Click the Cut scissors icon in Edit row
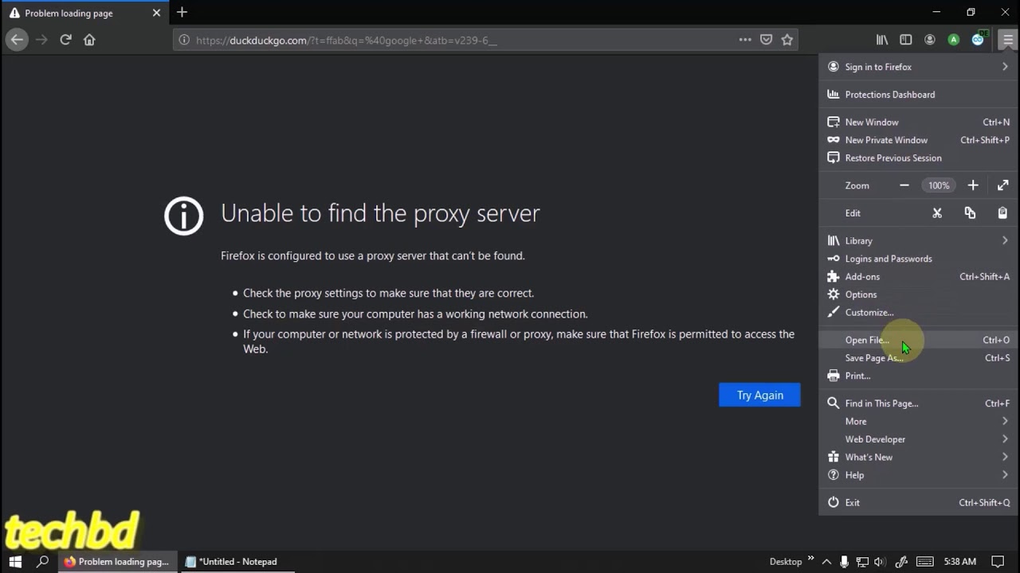This screenshot has height=573, width=1020. (x=937, y=213)
